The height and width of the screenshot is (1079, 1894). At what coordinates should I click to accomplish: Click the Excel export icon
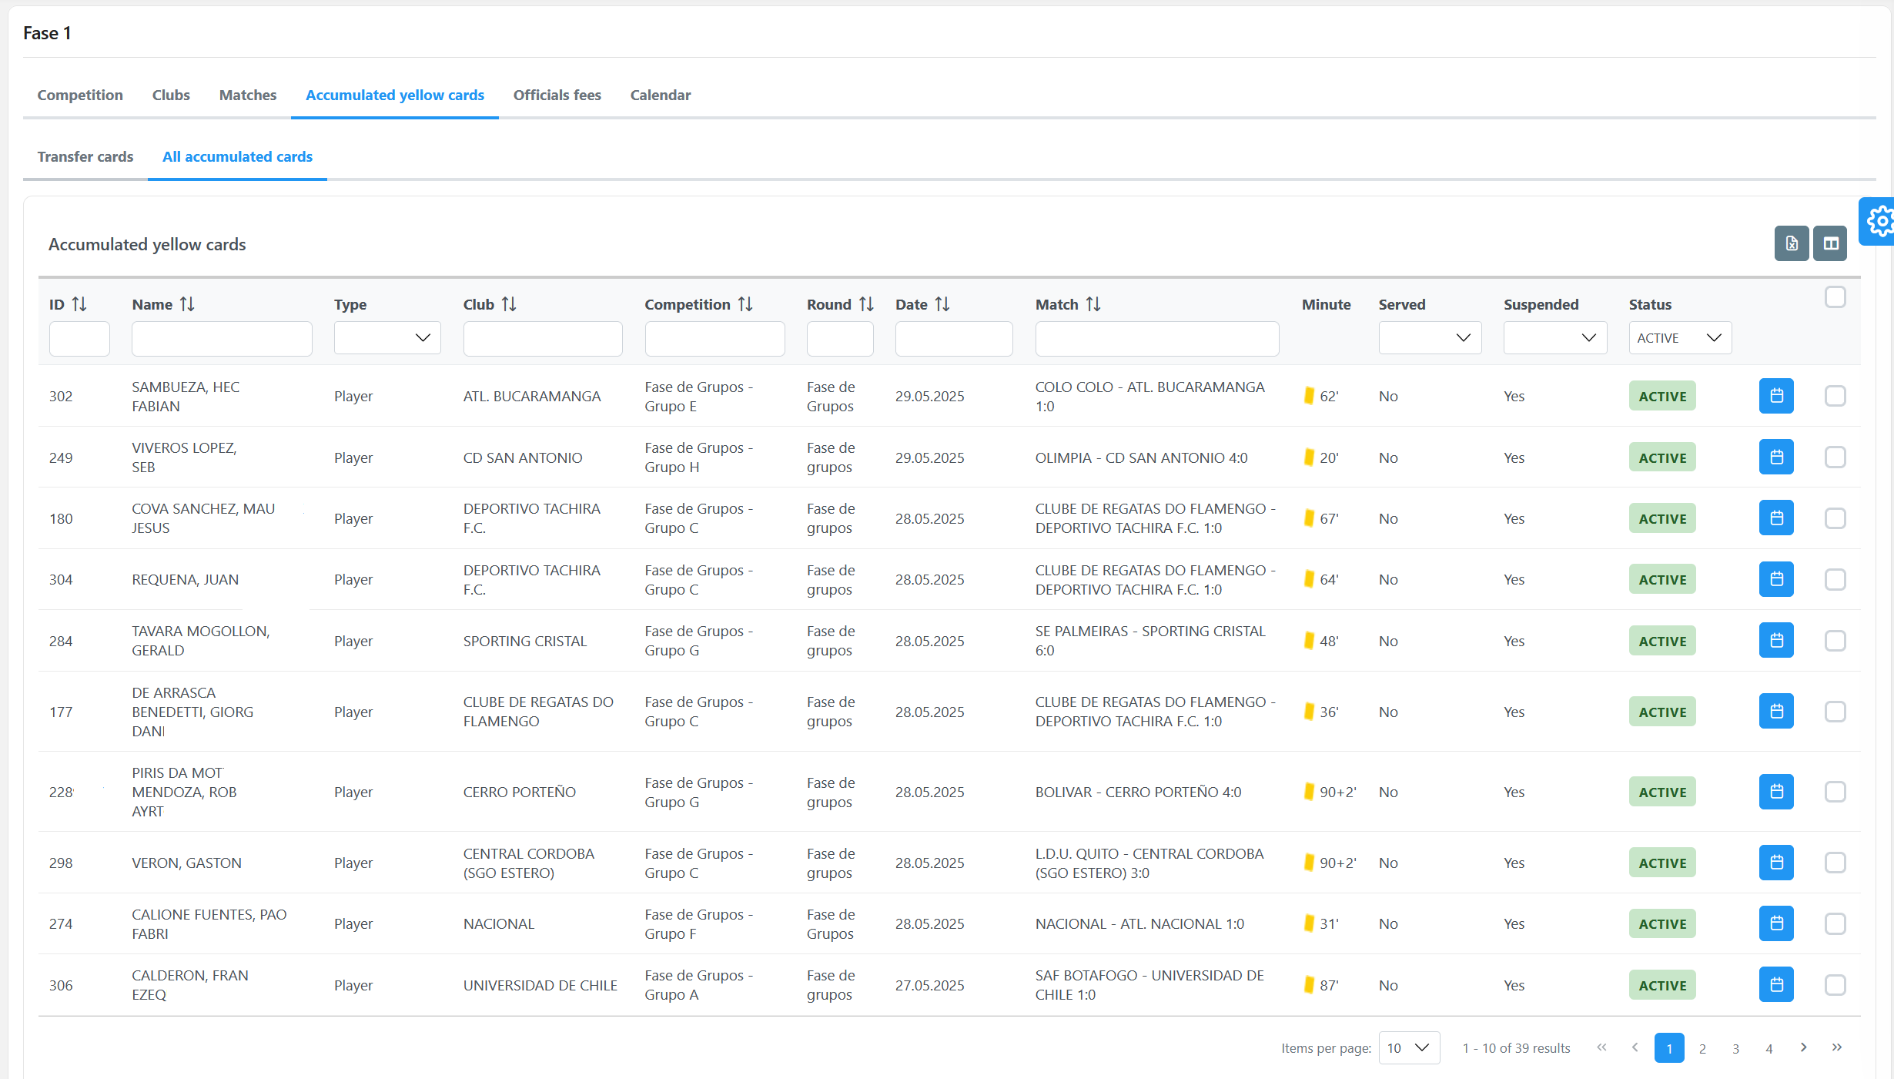tap(1791, 243)
